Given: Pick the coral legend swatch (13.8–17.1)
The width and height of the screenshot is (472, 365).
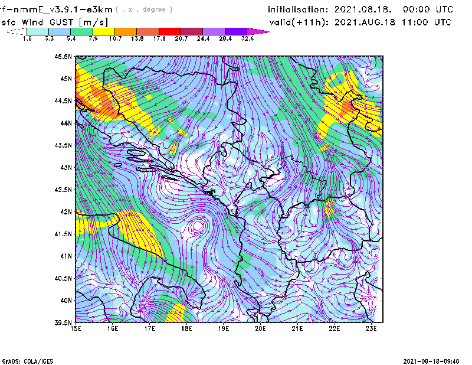Looking at the screenshot, I should coord(148,31).
